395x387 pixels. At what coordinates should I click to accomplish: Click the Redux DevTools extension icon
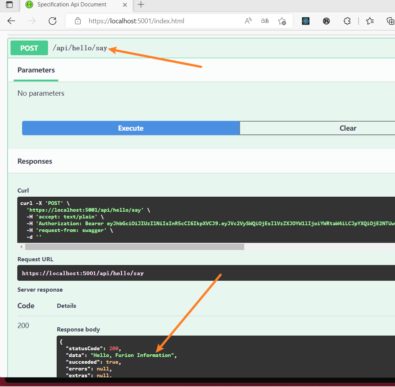click(x=326, y=21)
